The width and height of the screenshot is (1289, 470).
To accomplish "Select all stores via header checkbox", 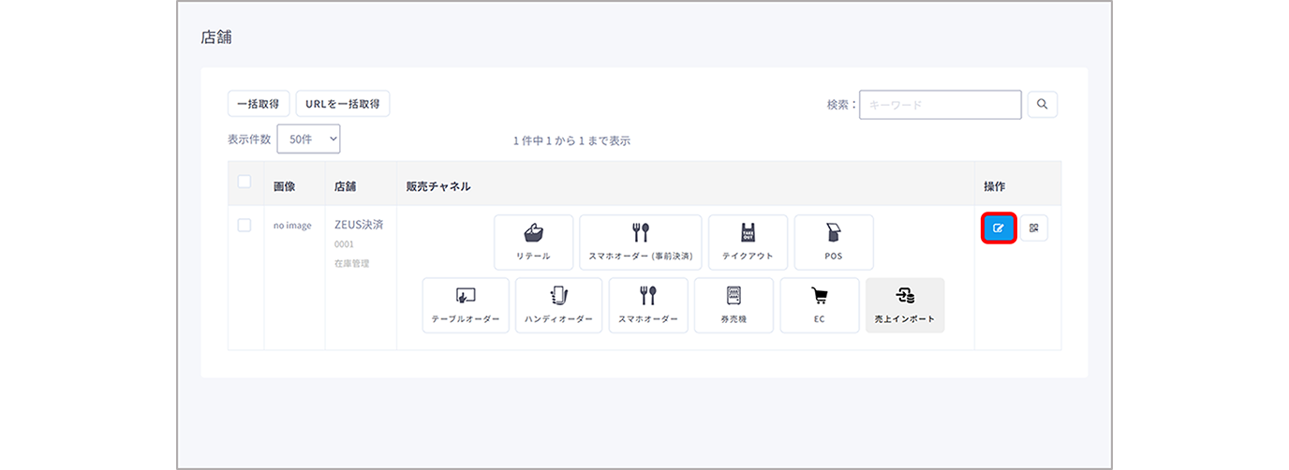I will click(x=244, y=182).
